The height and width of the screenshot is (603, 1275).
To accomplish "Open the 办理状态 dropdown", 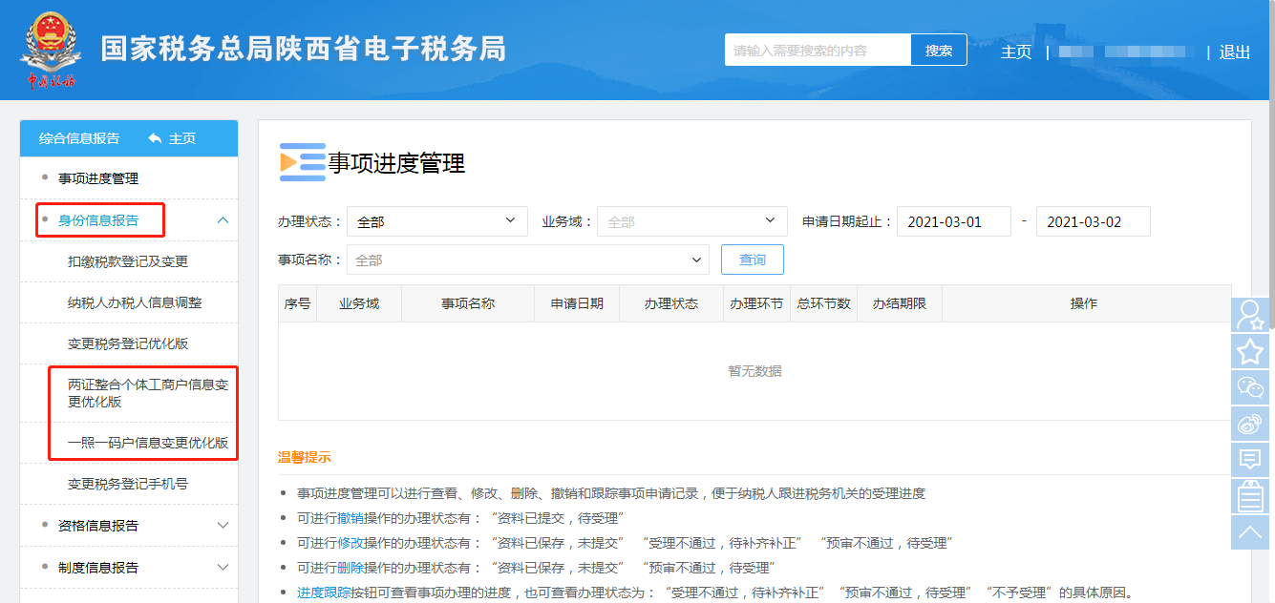I will coord(436,221).
